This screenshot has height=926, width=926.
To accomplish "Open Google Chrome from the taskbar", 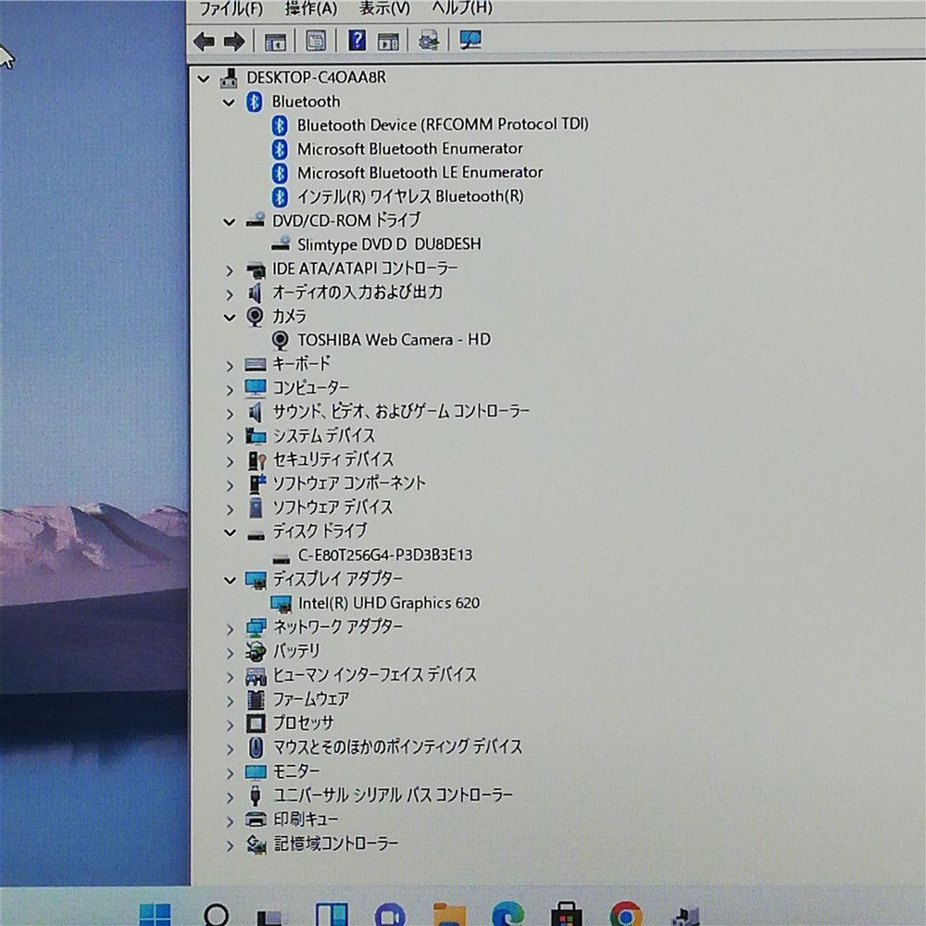I will (x=626, y=915).
